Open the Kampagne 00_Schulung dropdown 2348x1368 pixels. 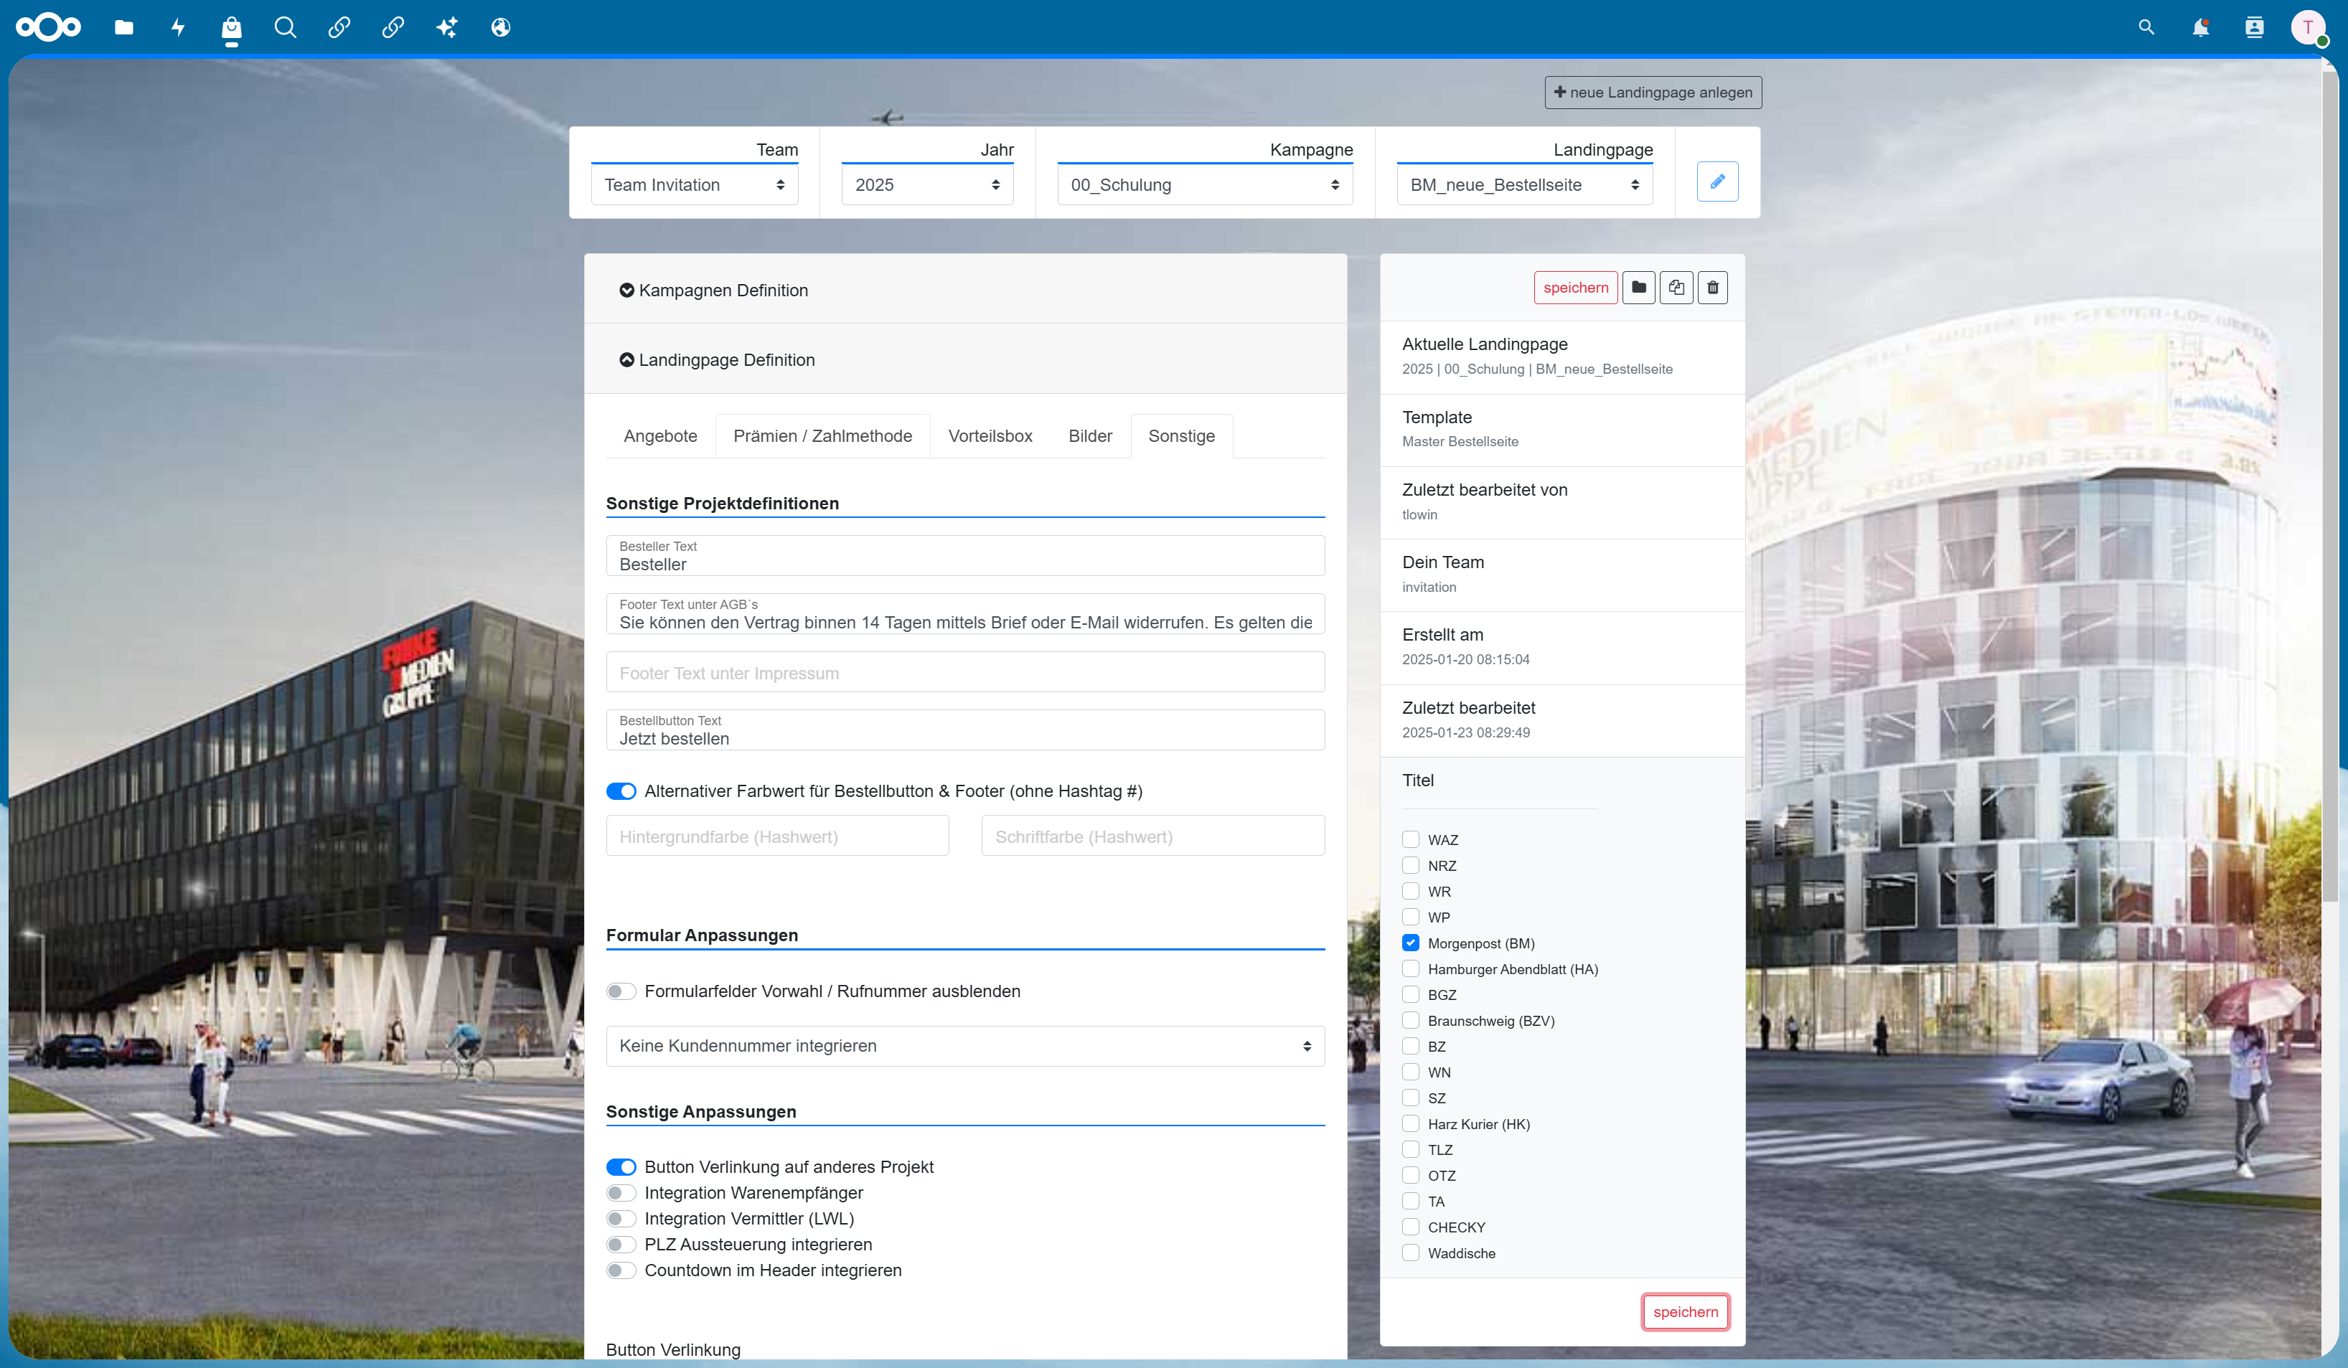coord(1205,184)
